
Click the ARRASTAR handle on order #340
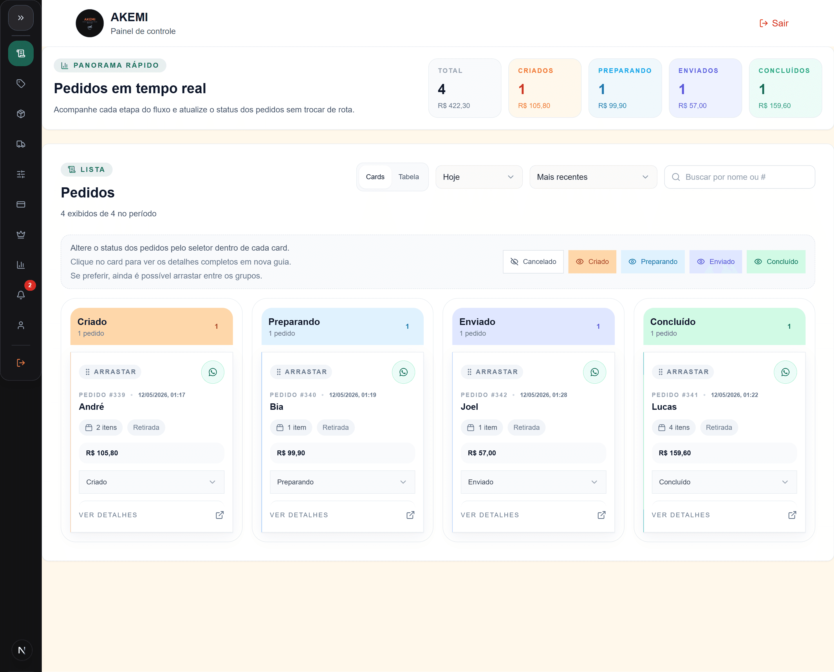[301, 372]
